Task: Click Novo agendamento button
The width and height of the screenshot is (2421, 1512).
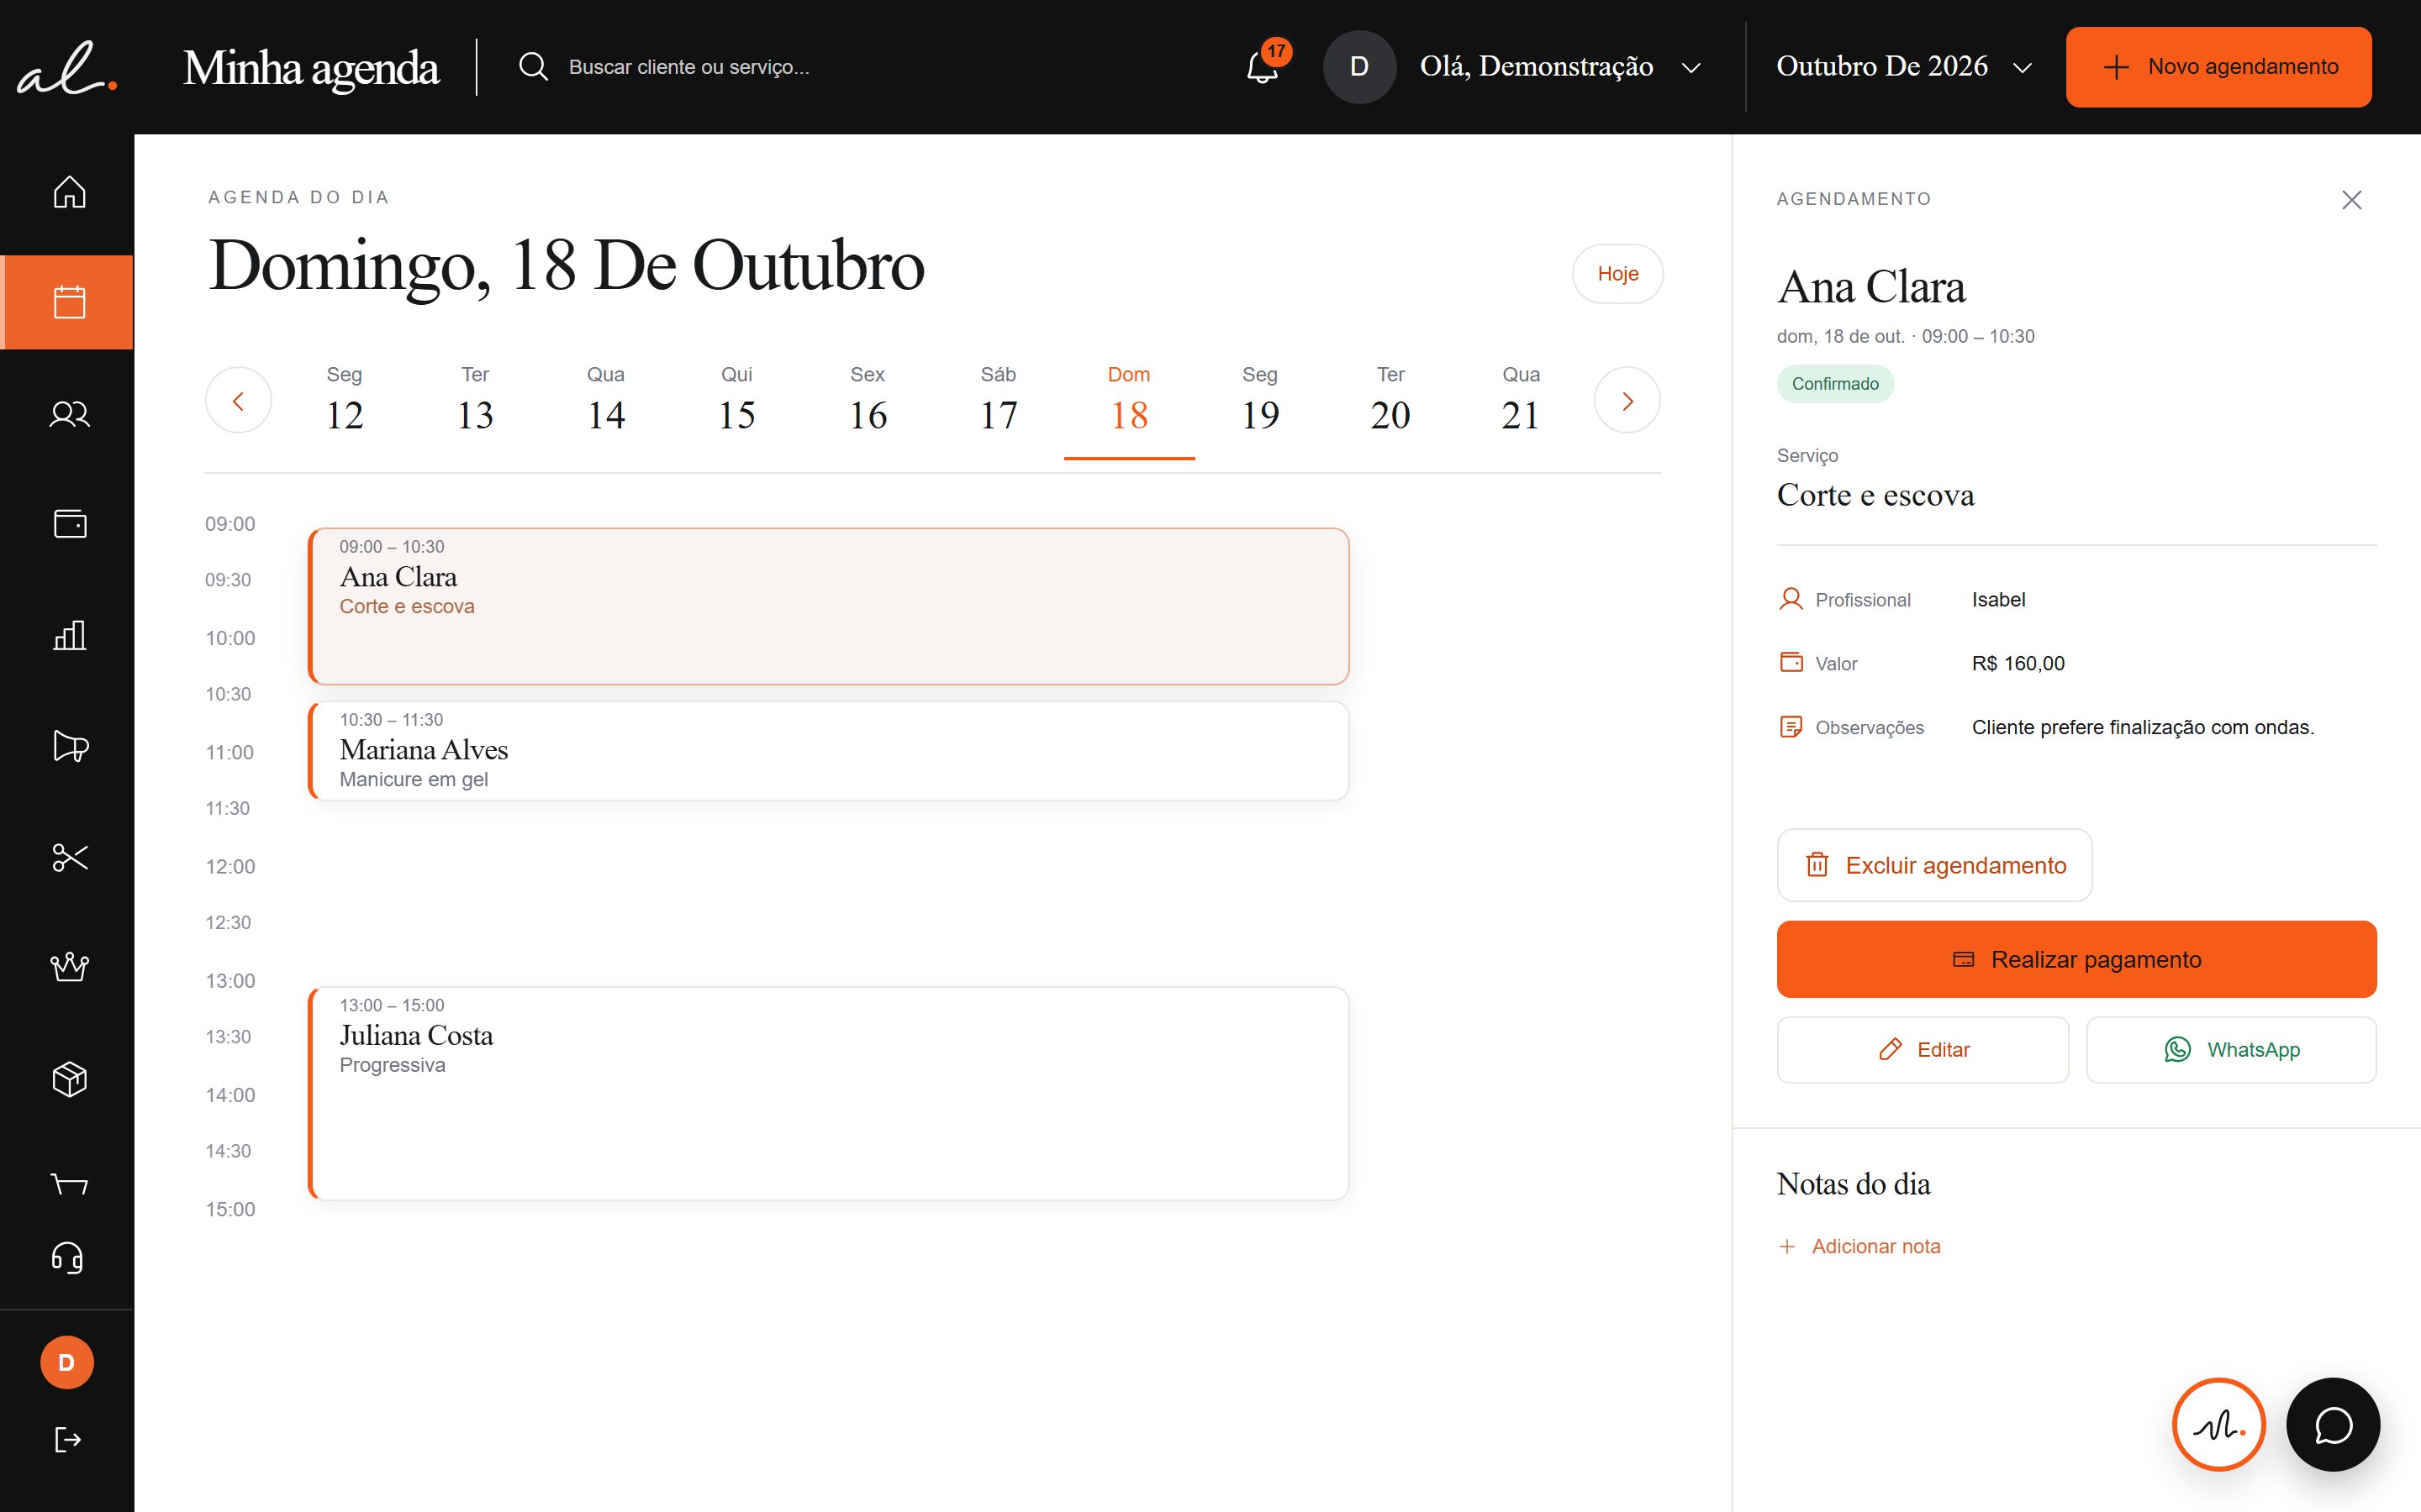Action: tap(2218, 66)
